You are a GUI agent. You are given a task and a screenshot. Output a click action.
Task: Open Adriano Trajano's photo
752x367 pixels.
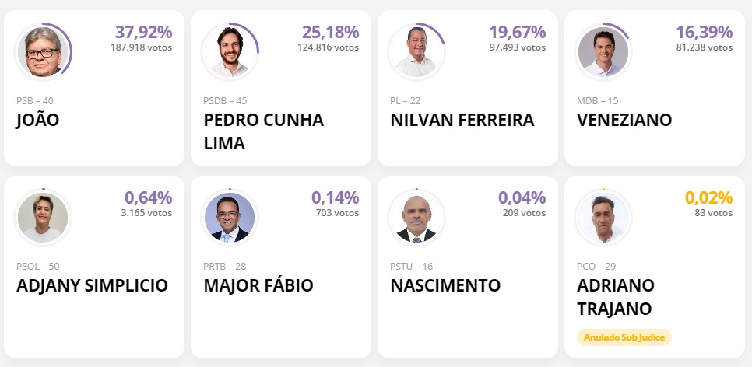coord(603,217)
